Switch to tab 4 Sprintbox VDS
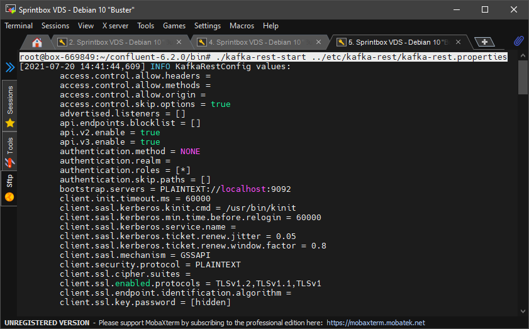 tap(259, 43)
